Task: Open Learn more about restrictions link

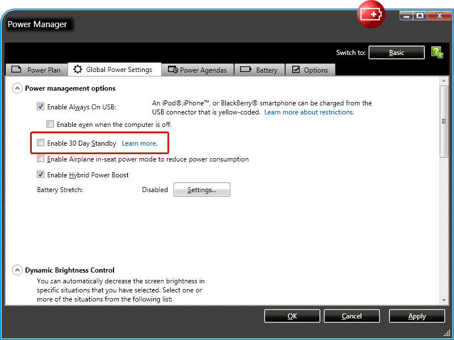Action: pyautogui.click(x=309, y=112)
